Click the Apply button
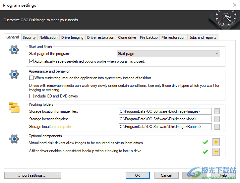The height and width of the screenshot is (183, 240). [194, 175]
